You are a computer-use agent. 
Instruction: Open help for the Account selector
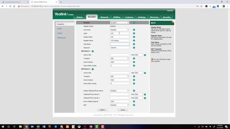coord(134,23)
